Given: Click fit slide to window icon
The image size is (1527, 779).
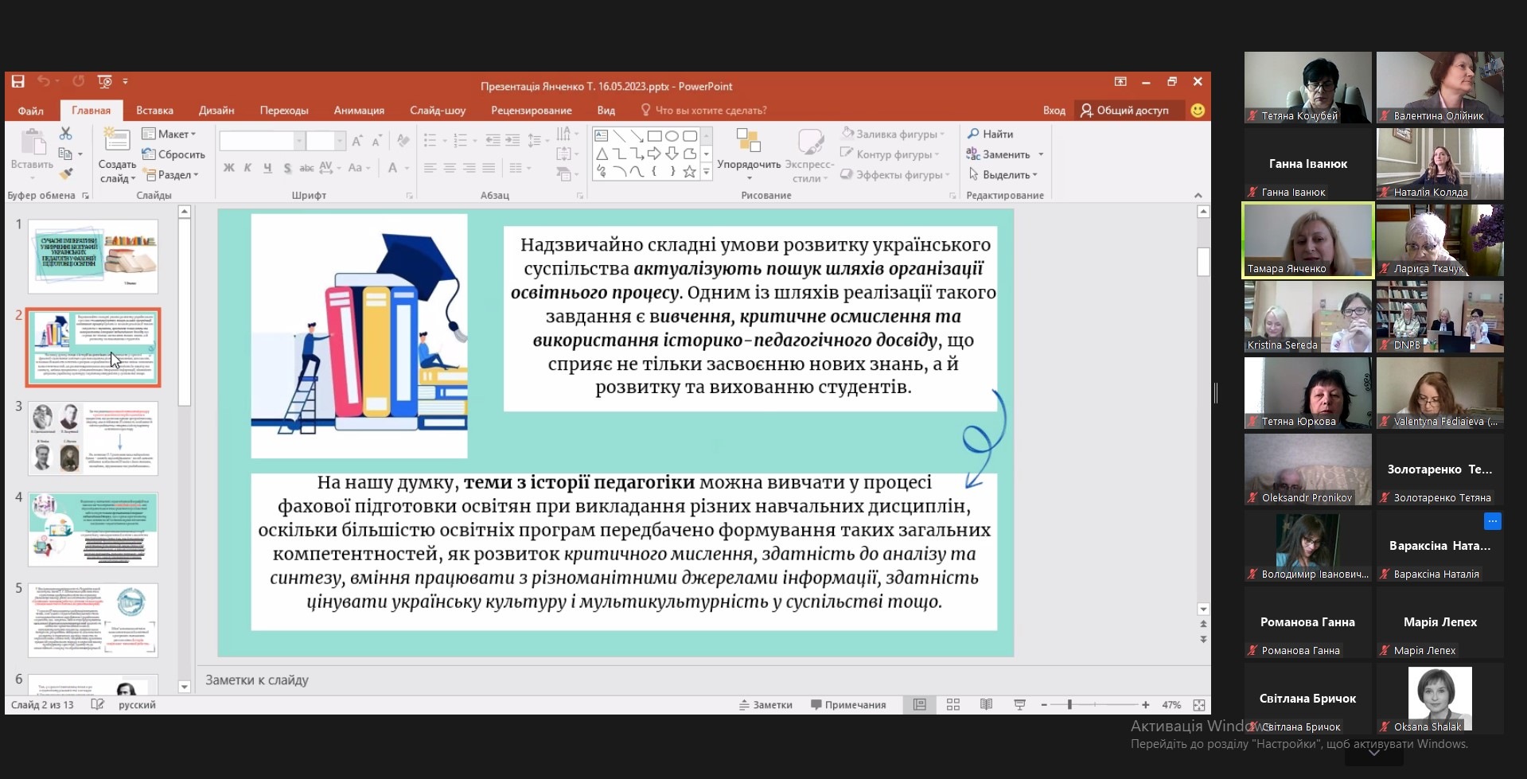Looking at the screenshot, I should point(1198,705).
